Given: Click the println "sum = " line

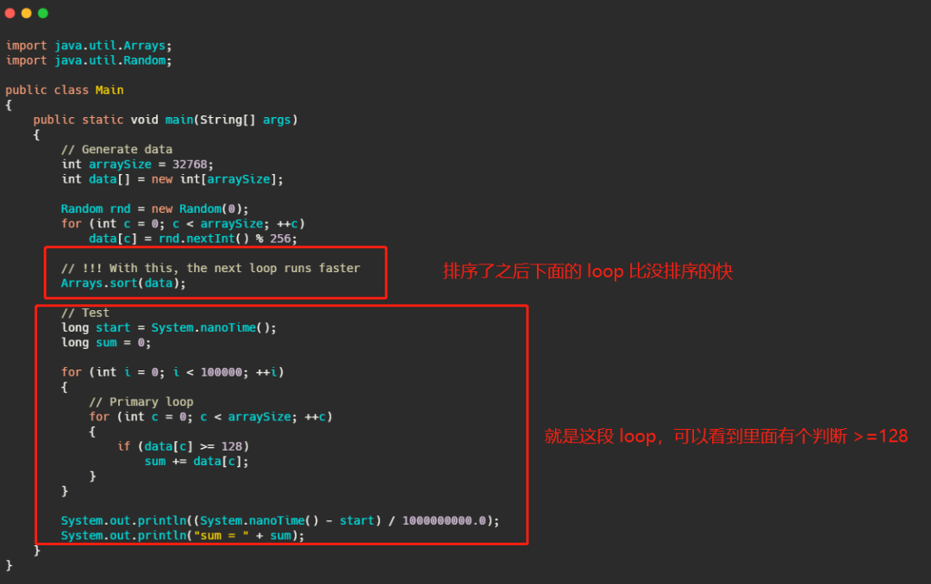Looking at the screenshot, I should coord(182,536).
